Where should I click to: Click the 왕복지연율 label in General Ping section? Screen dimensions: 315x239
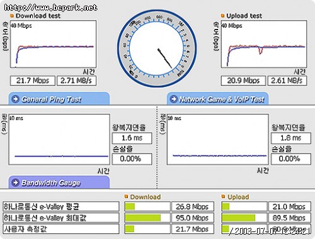pyautogui.click(x=129, y=128)
